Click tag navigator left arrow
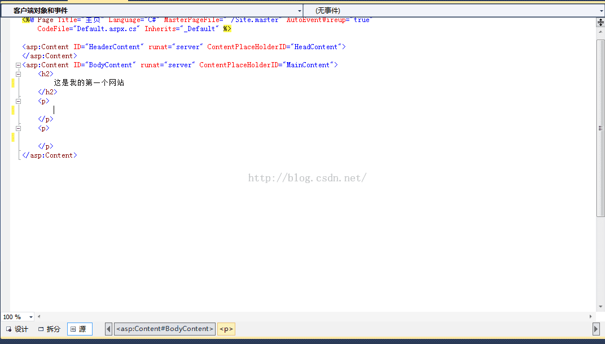 click(x=108, y=329)
